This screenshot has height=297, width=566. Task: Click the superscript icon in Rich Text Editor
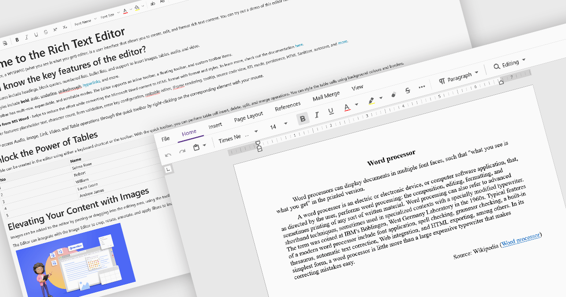(55, 29)
